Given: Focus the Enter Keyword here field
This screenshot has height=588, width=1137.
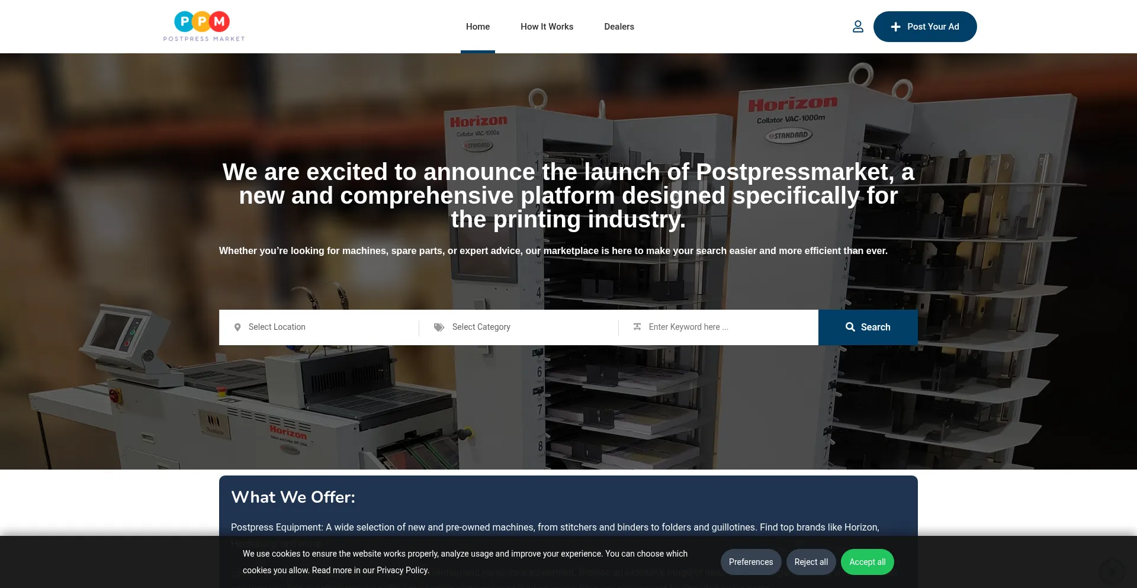Looking at the screenshot, I should pyautogui.click(x=718, y=327).
